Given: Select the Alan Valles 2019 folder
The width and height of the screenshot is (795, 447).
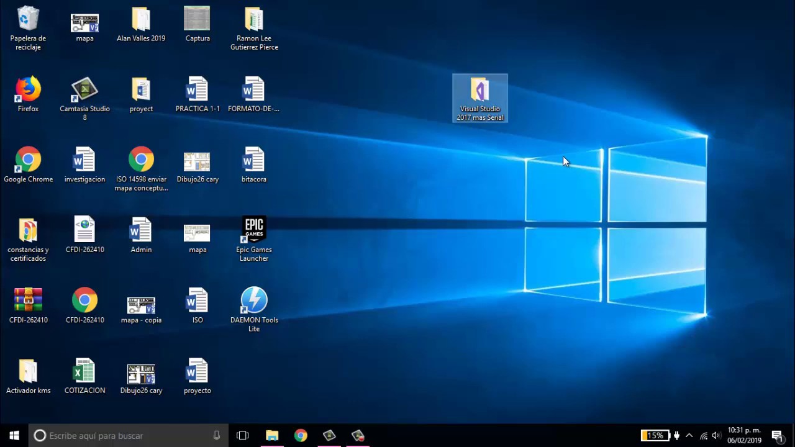Looking at the screenshot, I should (141, 25).
